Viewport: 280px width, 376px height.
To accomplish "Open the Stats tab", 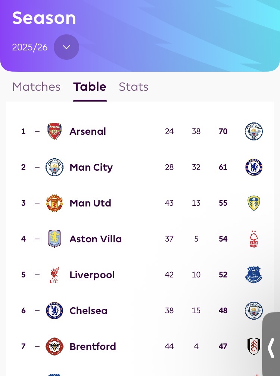I will pos(134,87).
